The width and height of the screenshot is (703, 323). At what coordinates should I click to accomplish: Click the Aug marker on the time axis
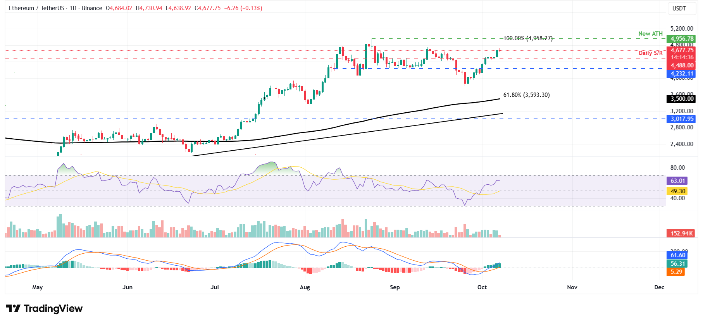tap(305, 287)
